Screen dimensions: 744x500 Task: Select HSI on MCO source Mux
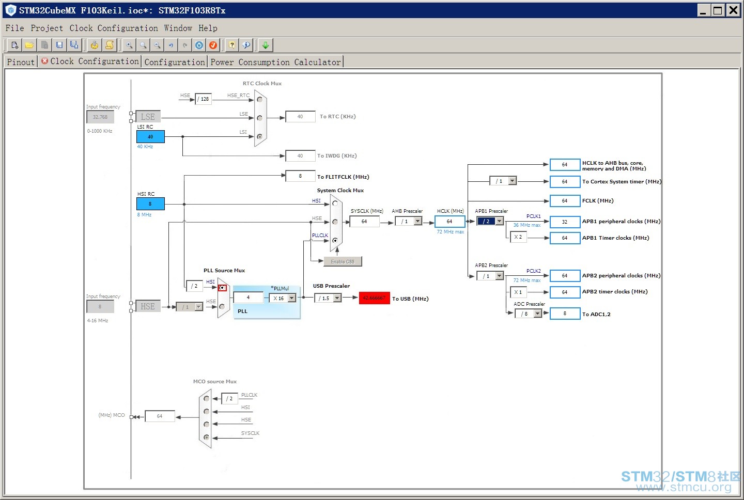(x=206, y=412)
